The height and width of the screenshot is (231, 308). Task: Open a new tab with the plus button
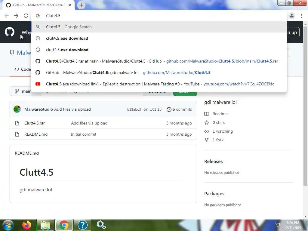tap(81, 5)
